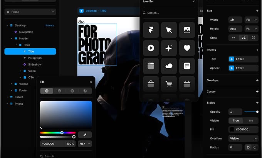Set Visible to No

(251, 120)
